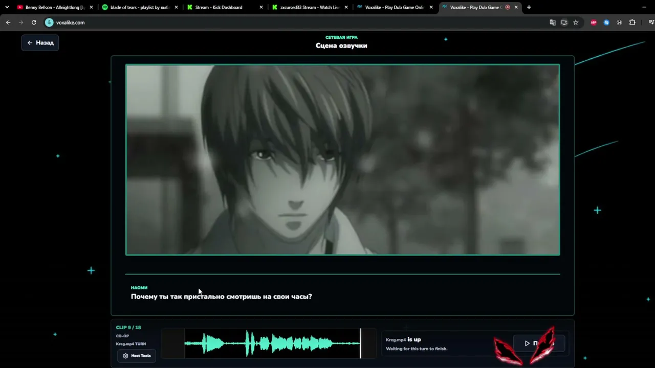This screenshot has height=368, width=655.
Task: Open the new tab plus button
Action: (x=529, y=7)
